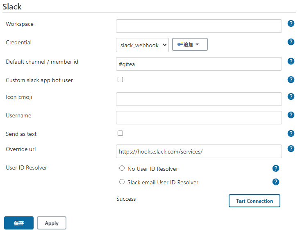
Task: Toggle Send as text checkbox
Action: coord(120,133)
